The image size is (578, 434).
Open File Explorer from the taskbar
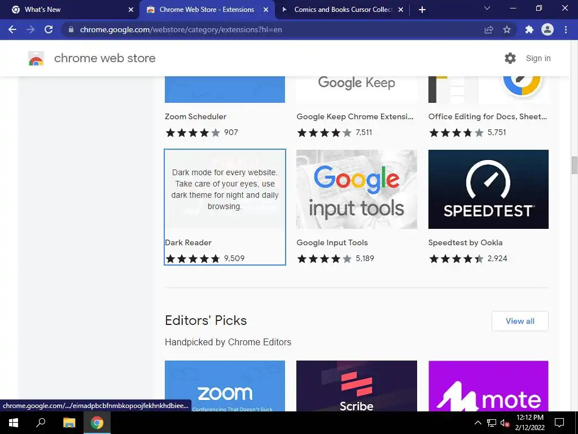[69, 423]
